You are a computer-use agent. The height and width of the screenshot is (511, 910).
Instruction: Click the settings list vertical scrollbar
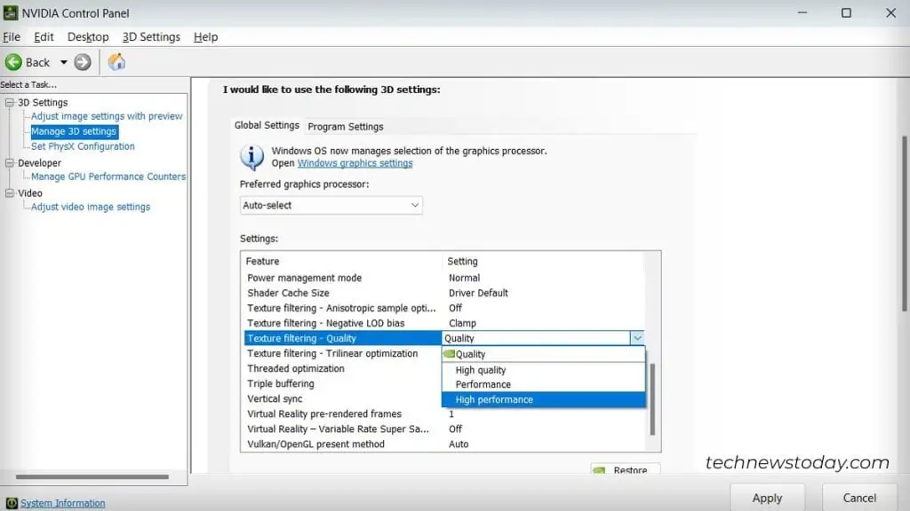pyautogui.click(x=652, y=399)
